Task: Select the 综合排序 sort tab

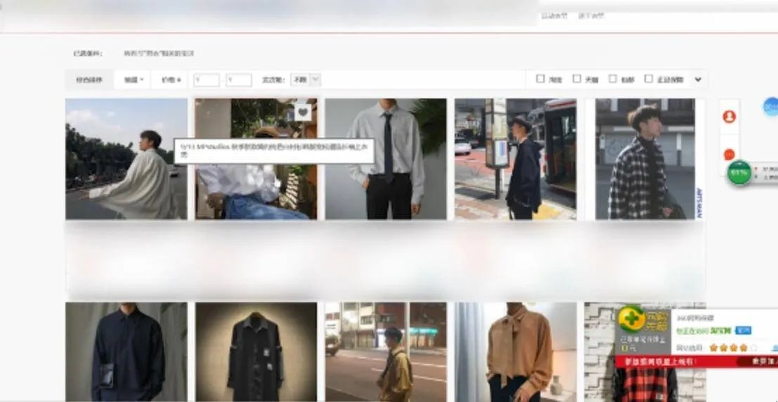Action: pyautogui.click(x=89, y=79)
